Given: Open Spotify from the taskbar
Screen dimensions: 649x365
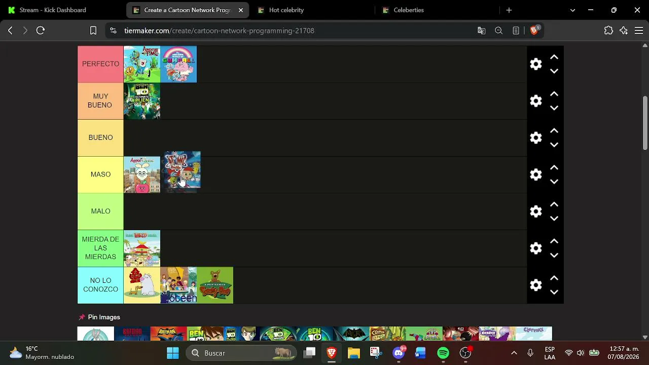Looking at the screenshot, I should pos(443,353).
